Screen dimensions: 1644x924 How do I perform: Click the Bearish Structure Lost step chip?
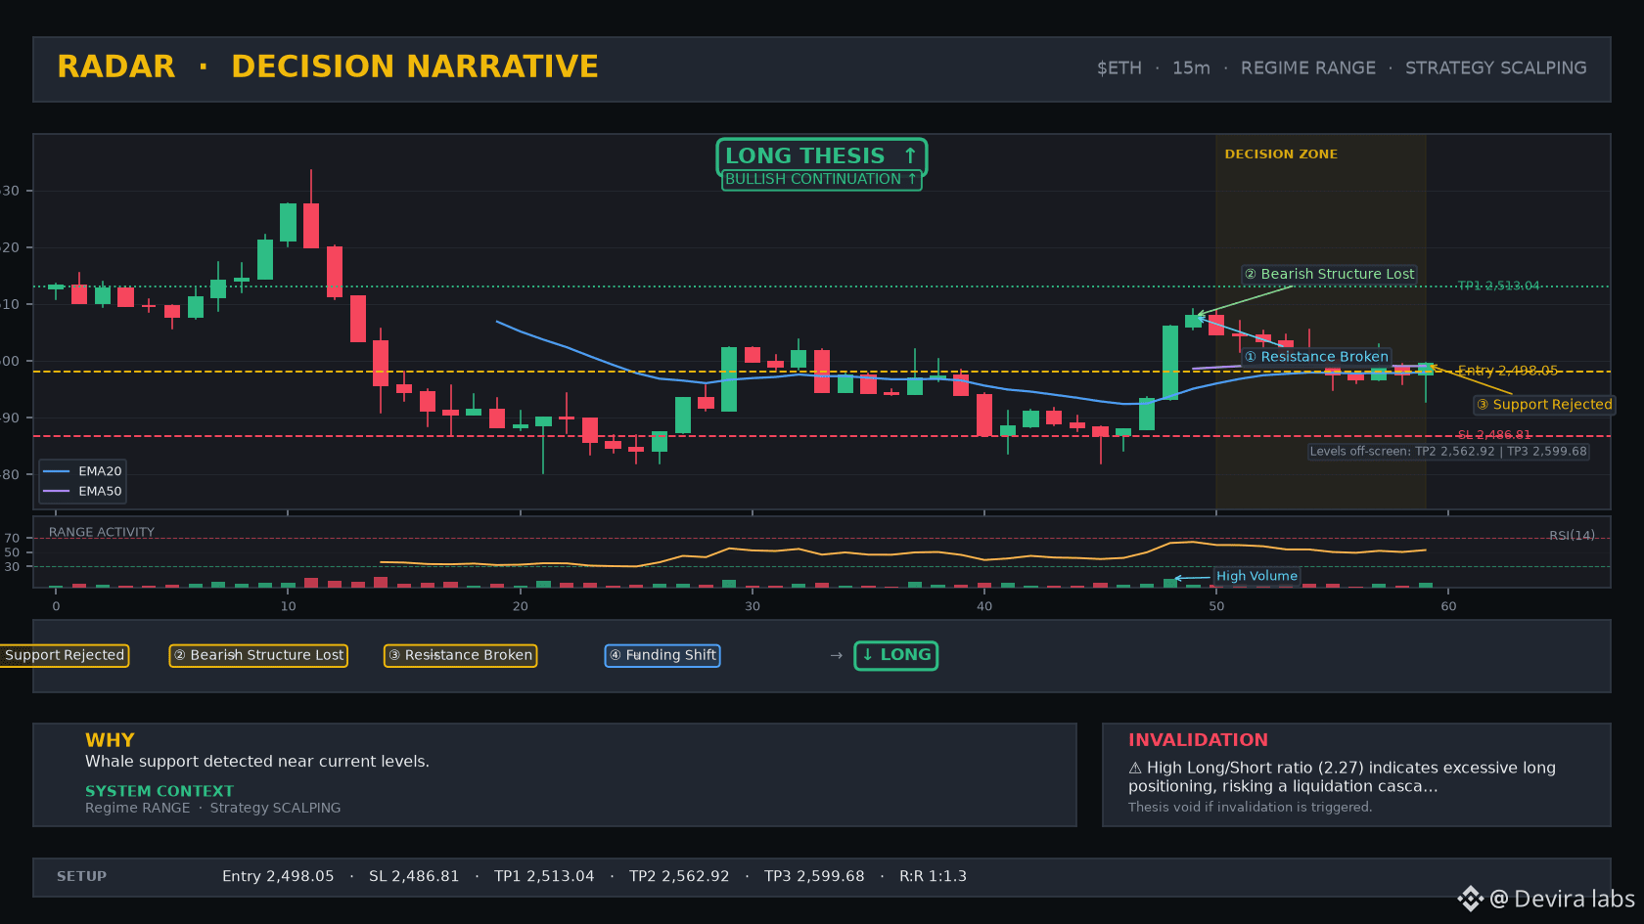(x=258, y=655)
